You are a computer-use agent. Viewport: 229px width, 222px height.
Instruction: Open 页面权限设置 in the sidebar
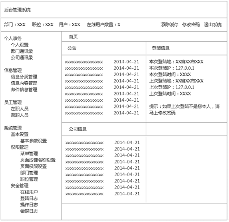pyautogui.click(x=34, y=166)
